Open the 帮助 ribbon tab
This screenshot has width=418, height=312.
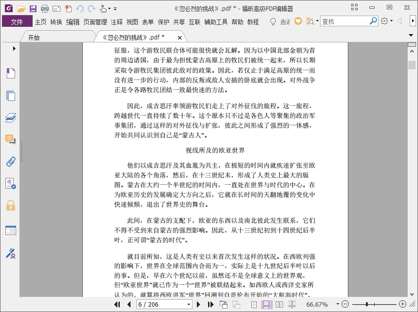tap(238, 22)
